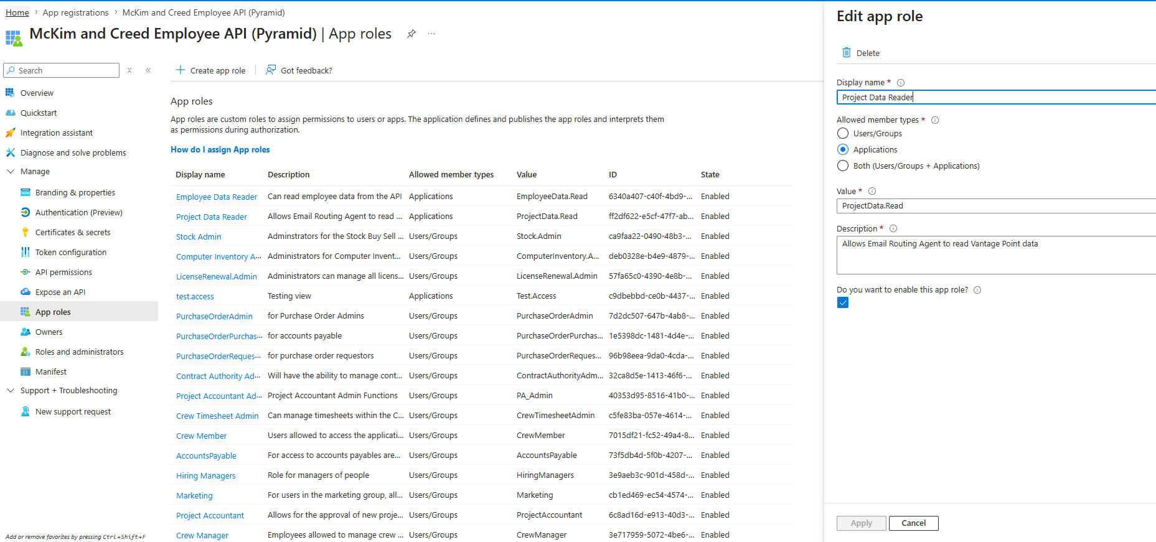This screenshot has width=1156, height=542.
Task: Click the API permissions icon
Action: [26, 272]
